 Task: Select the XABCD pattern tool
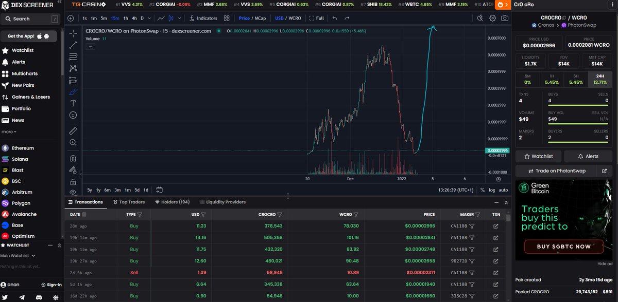pos(73,68)
